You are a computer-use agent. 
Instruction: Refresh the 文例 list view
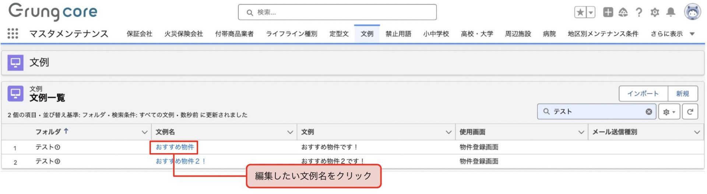point(690,112)
